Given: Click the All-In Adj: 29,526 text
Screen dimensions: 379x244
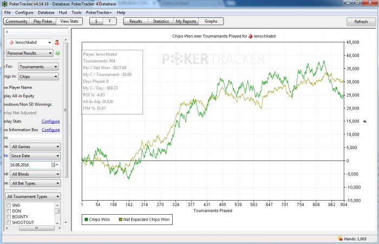Looking at the screenshot, I should 98,102.
